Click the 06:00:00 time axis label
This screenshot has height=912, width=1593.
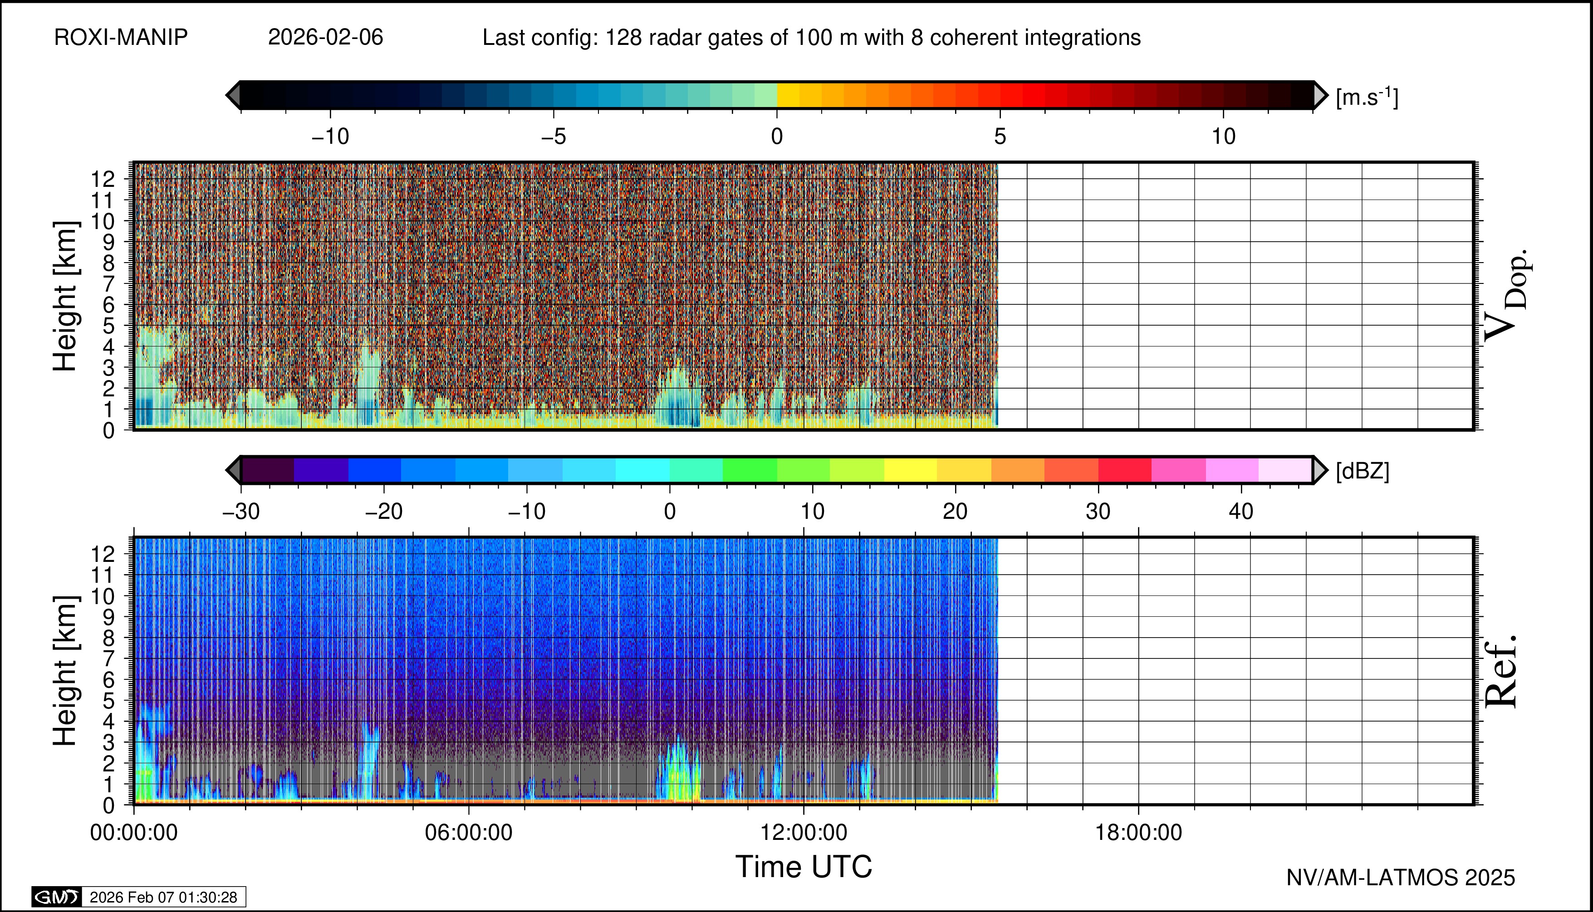468,833
